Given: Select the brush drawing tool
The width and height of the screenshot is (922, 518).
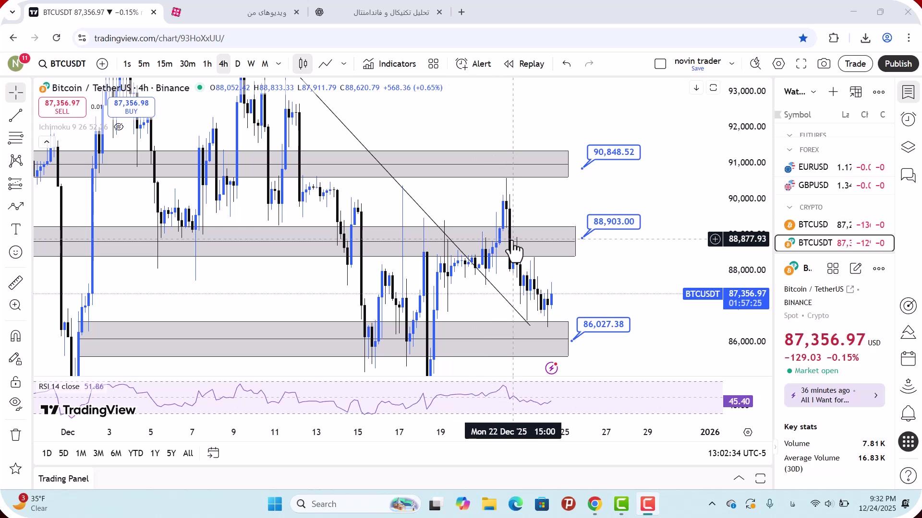Looking at the screenshot, I should coord(16,206).
